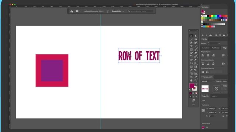The image size is (236, 132).
Task: Switch to the Swatches tab
Action: pyautogui.click(x=205, y=7)
